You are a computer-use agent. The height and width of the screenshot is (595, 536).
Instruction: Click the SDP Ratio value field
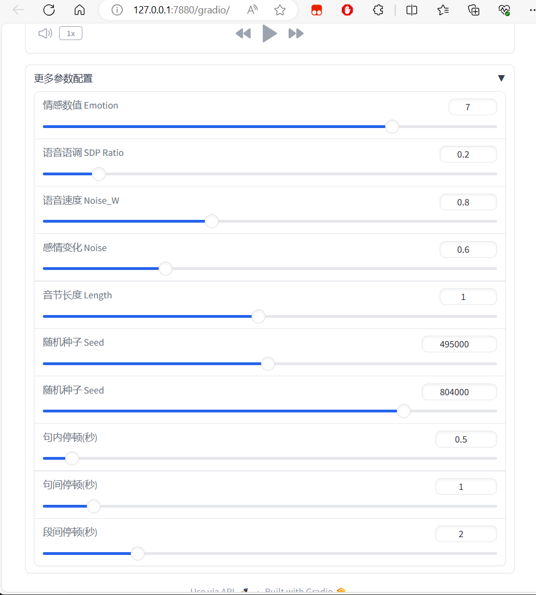pos(468,154)
